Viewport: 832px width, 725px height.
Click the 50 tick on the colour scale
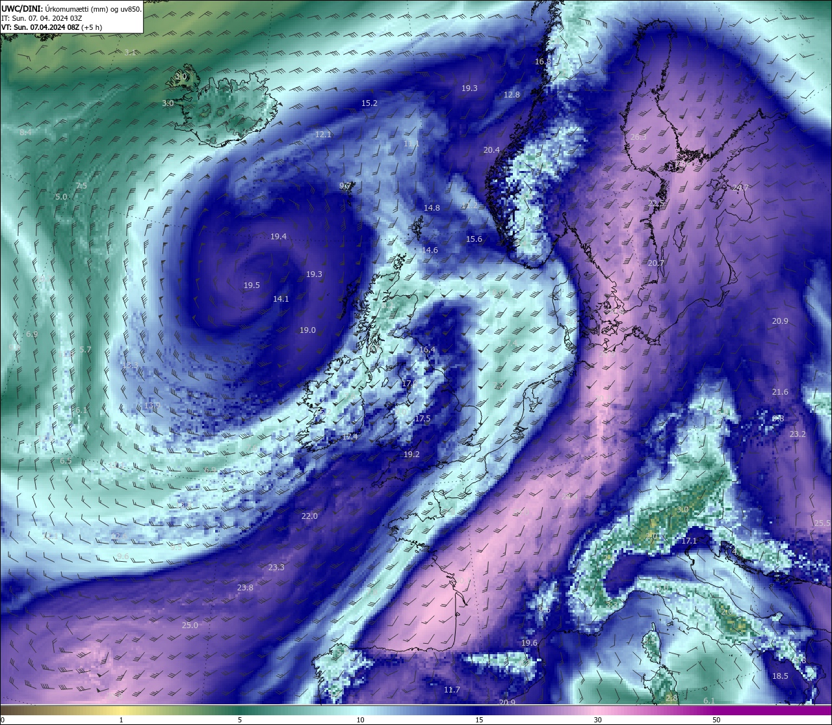tap(716, 720)
